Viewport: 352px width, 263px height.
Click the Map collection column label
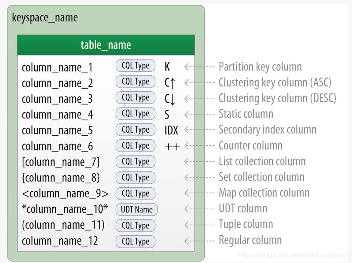coord(264,193)
